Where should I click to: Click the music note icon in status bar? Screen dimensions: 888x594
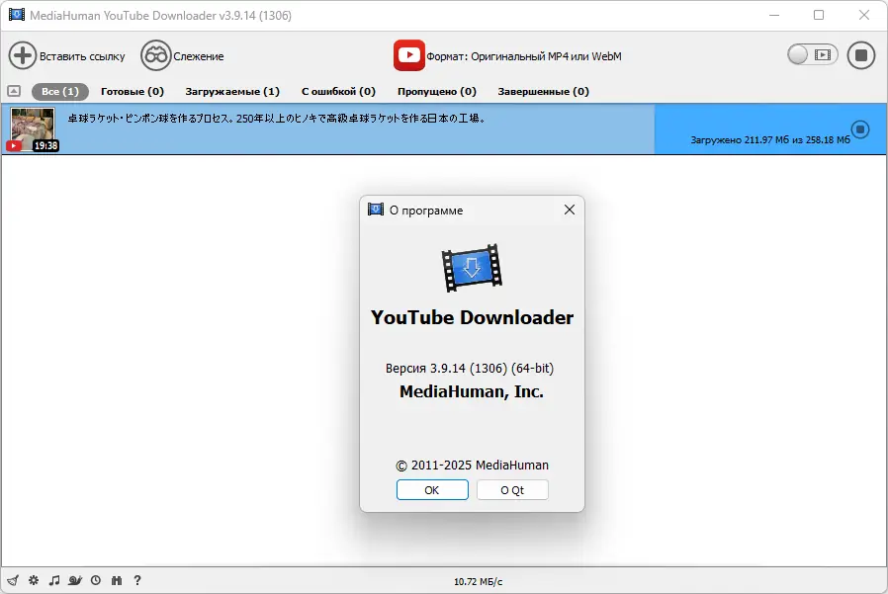pos(54,580)
